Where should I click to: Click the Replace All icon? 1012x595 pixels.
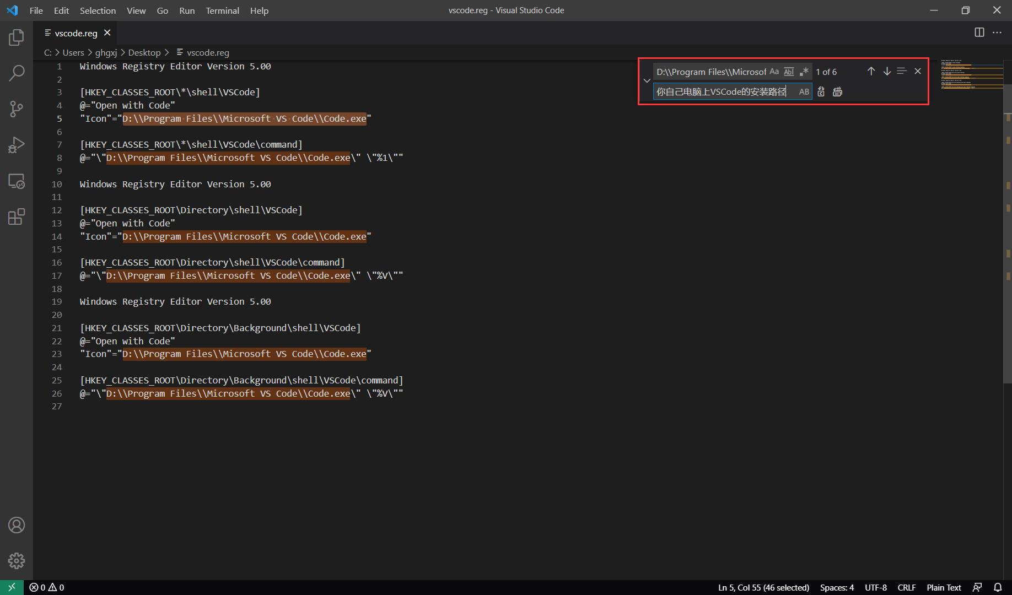click(838, 92)
